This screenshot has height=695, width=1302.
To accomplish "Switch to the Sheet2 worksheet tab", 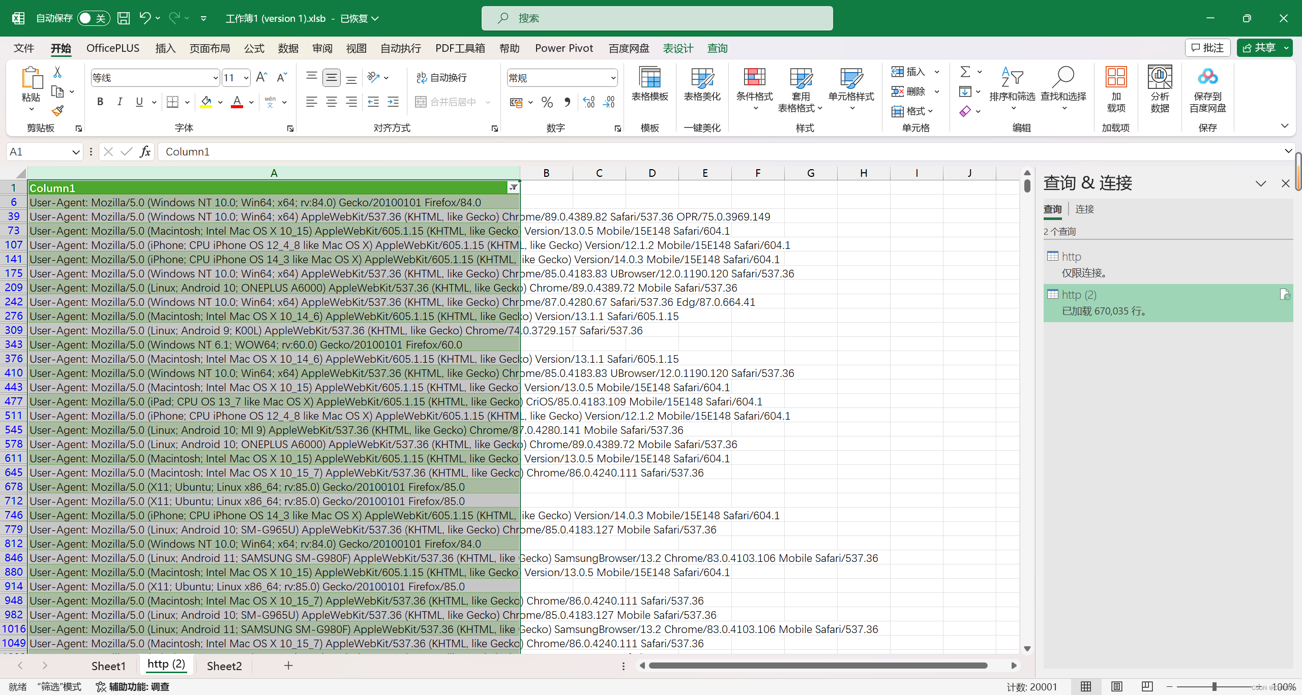I will click(224, 666).
